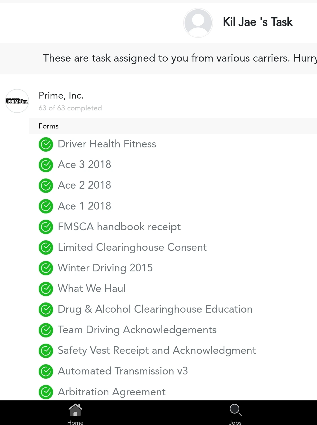Image resolution: width=317 pixels, height=425 pixels.
Task: Toggle the Winter Driving 2015 completion checkmark
Action: [x=46, y=268]
